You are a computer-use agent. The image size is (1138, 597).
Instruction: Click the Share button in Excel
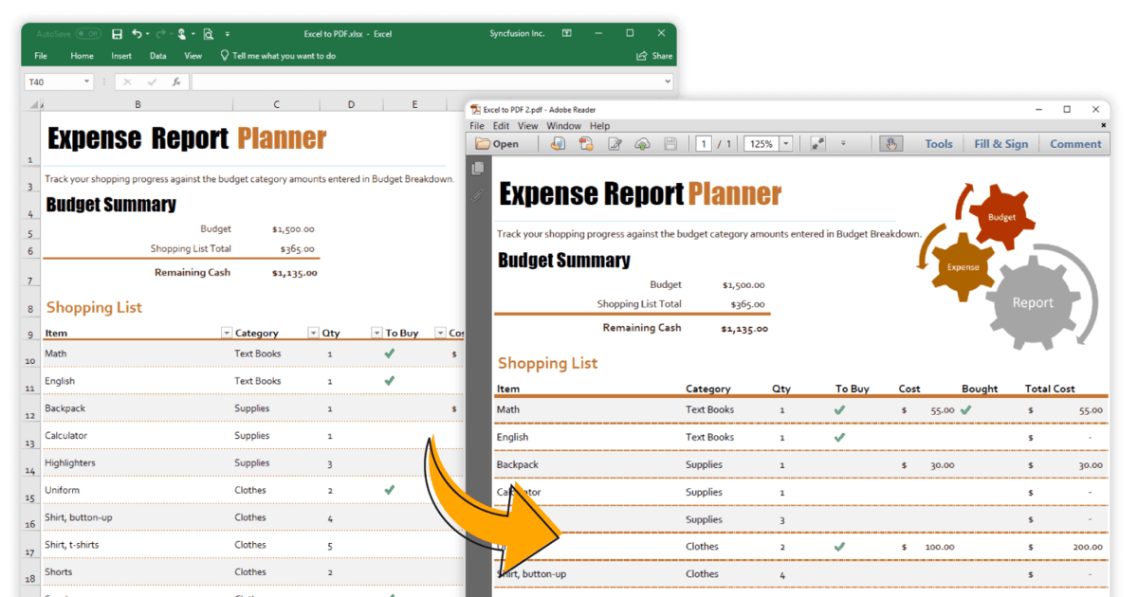(x=655, y=56)
